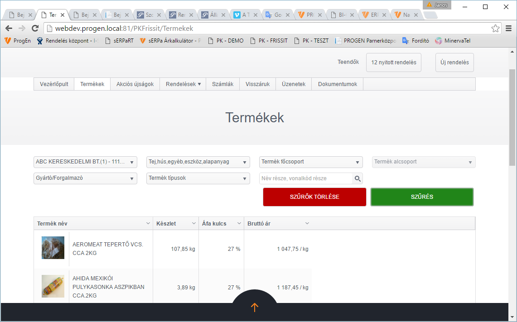Bookmark this page with the star icon
Screen dimensions: 517x322
pyautogui.click(x=495, y=29)
